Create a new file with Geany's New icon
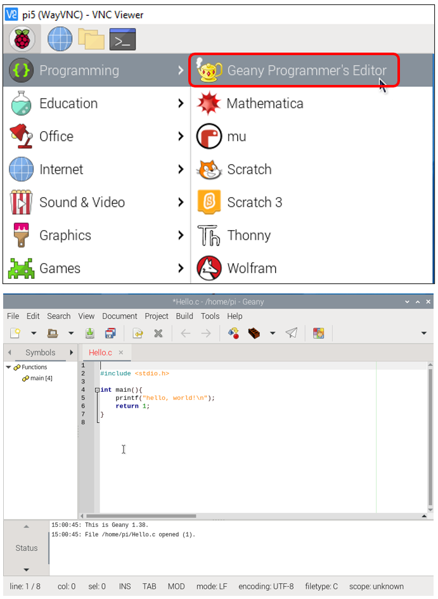Viewport: 438px width, 599px height. pyautogui.click(x=15, y=333)
